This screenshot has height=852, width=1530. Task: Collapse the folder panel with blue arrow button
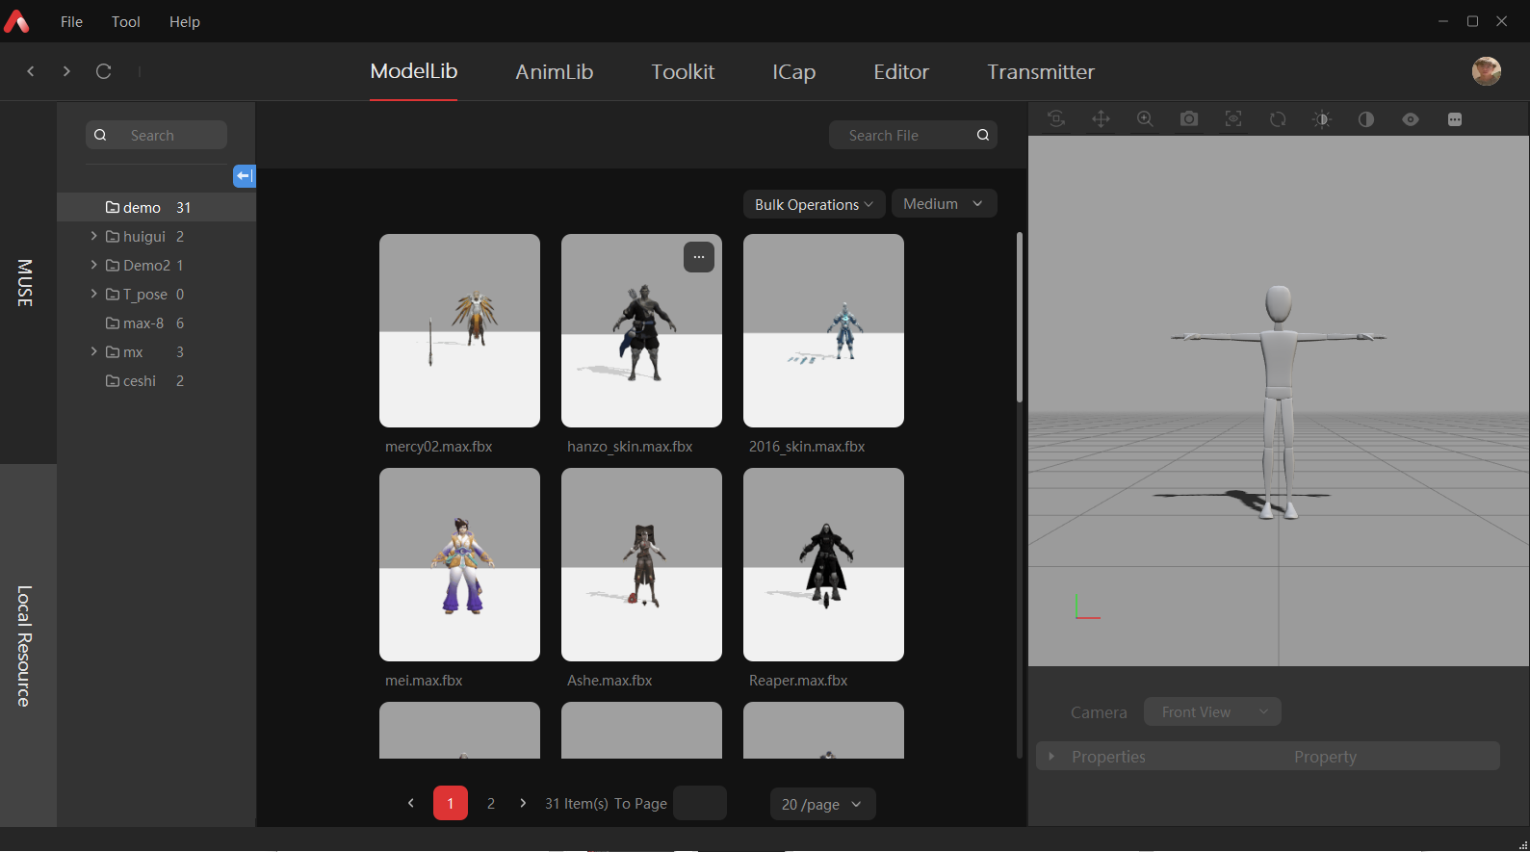pos(245,176)
